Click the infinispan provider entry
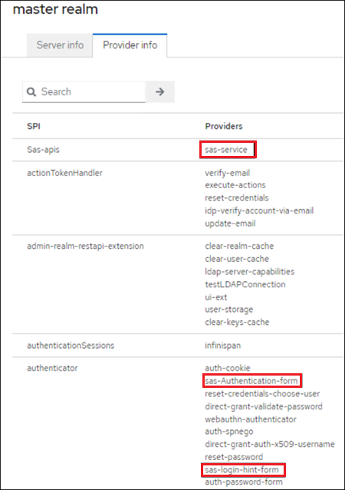The width and height of the screenshot is (345, 490). click(x=223, y=346)
